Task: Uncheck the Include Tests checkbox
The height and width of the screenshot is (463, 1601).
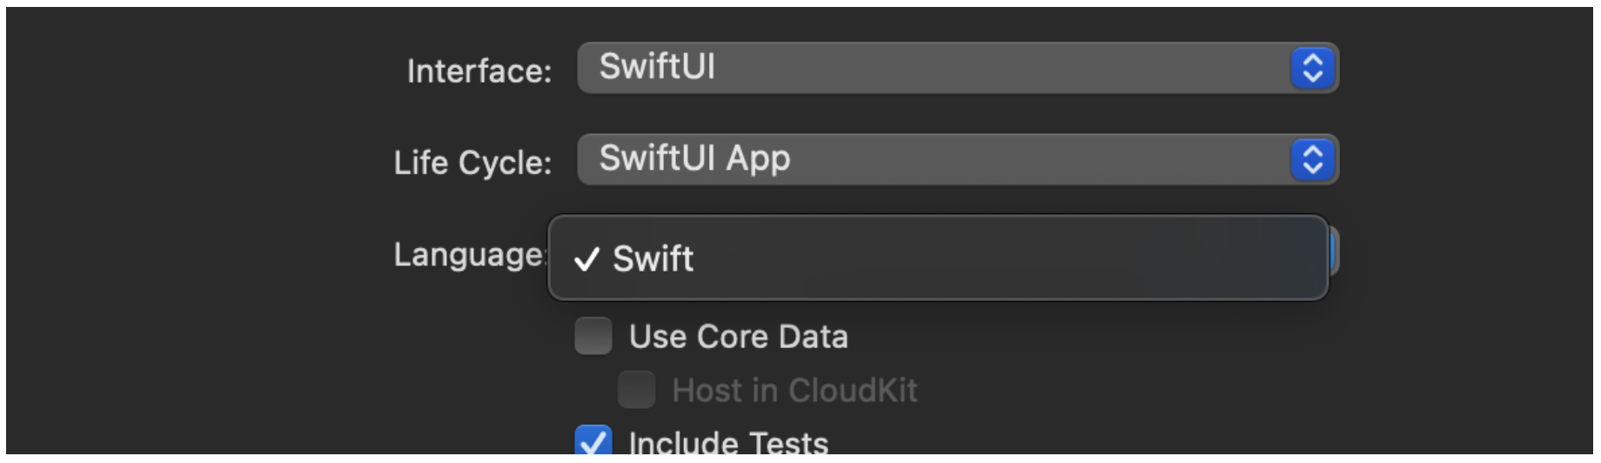Action: 593,441
